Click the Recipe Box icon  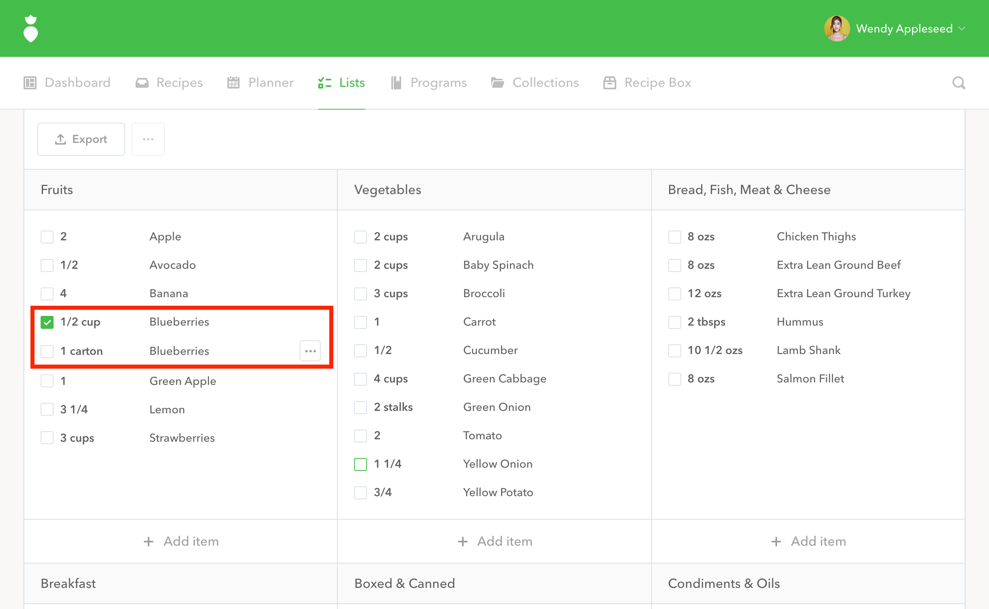(609, 83)
